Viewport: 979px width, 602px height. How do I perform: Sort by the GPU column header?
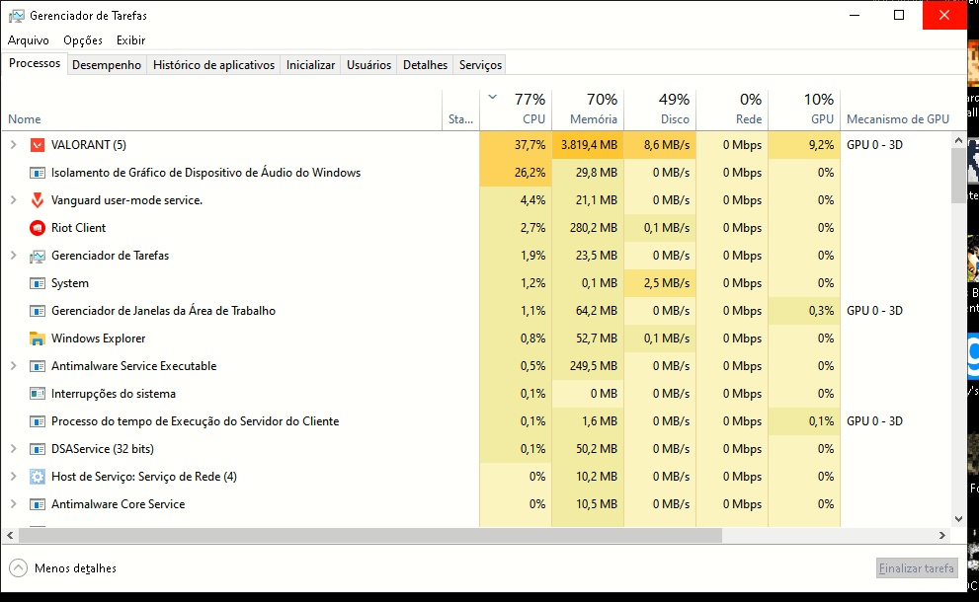(x=804, y=109)
